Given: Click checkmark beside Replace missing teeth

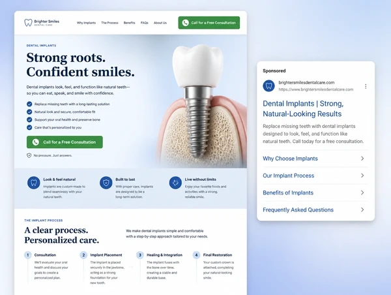Looking at the screenshot, I should 29,104.
